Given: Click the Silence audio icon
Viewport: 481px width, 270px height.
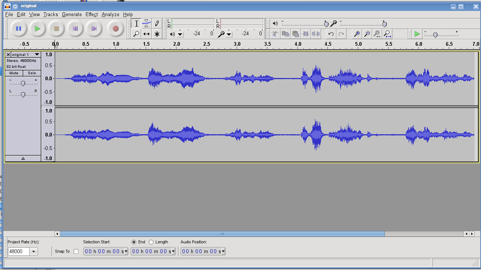Looking at the screenshot, I should (x=316, y=34).
